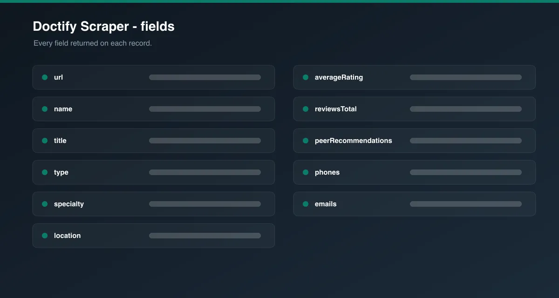Click the placeholder bar in url row
Image resolution: width=559 pixels, height=298 pixels.
coord(205,77)
